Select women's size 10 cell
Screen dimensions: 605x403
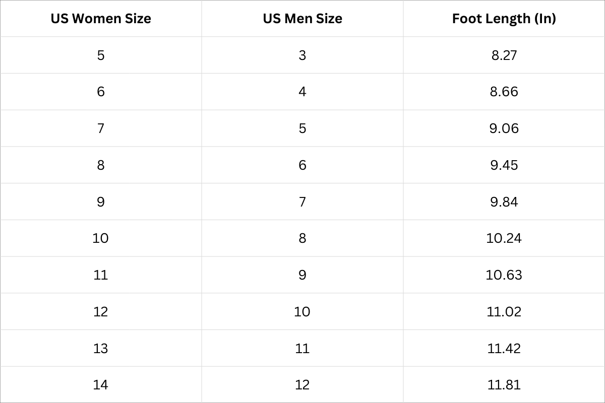(101, 238)
